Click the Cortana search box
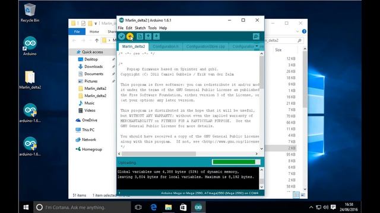Viewport: 380px width, 213px height. [82, 207]
